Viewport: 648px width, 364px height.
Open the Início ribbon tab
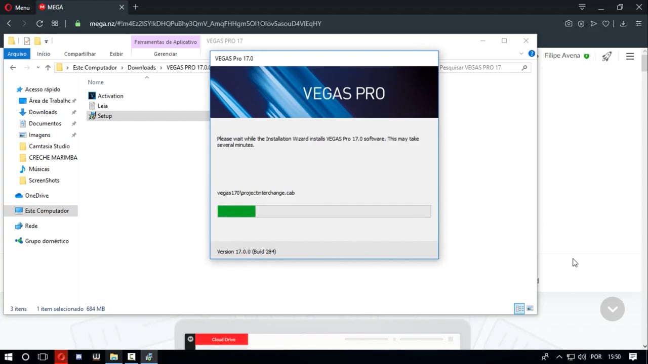pos(44,54)
